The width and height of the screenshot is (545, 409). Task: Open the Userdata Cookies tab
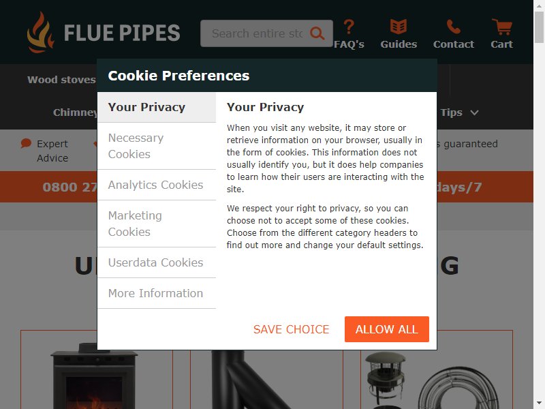[157, 262]
